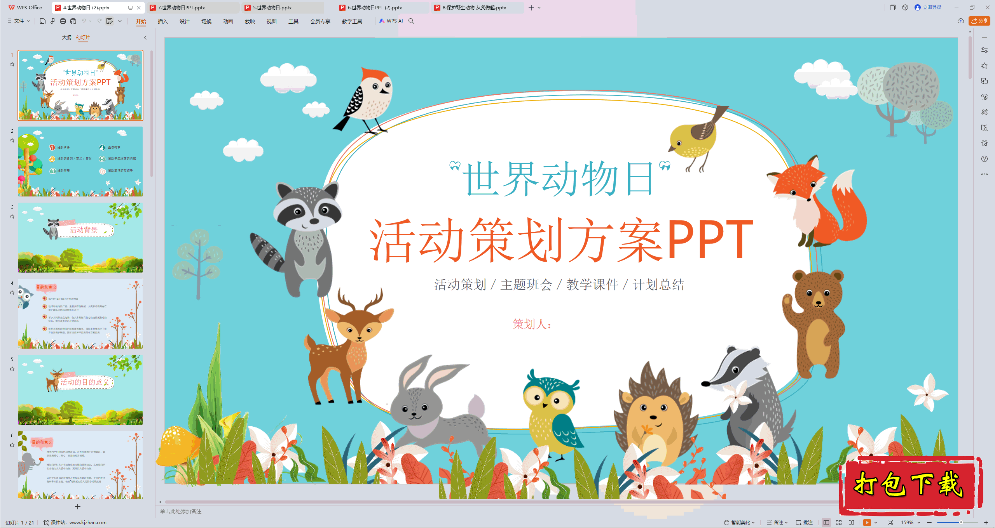
Task: Click the Save icon in quick toolbar
Action: pos(43,21)
